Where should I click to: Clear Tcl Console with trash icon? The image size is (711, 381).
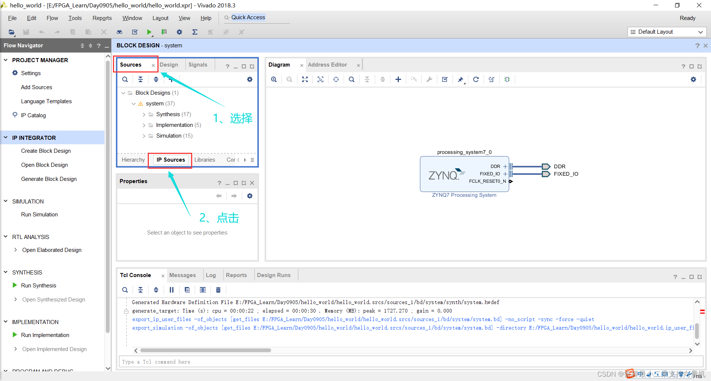[x=218, y=290]
